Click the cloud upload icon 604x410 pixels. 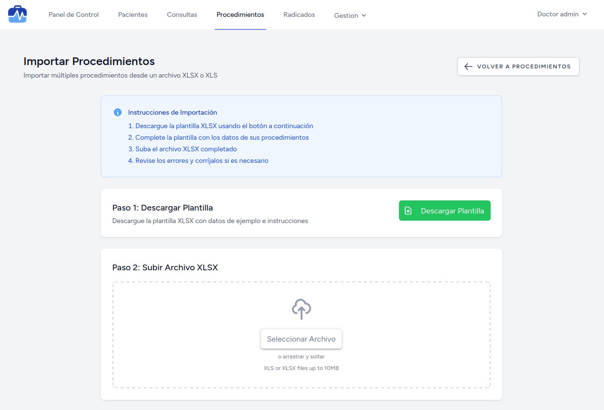coord(302,309)
